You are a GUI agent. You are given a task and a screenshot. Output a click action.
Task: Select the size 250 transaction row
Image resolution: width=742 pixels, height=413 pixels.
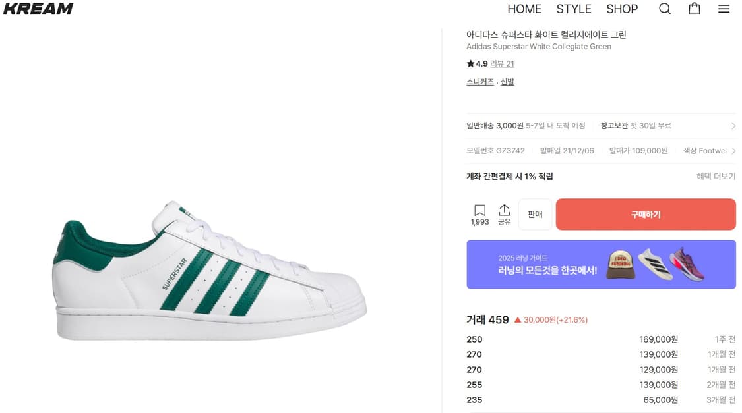pyautogui.click(x=601, y=339)
